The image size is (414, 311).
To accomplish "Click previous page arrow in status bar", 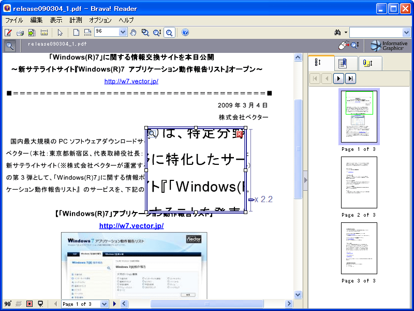I will 55,304.
